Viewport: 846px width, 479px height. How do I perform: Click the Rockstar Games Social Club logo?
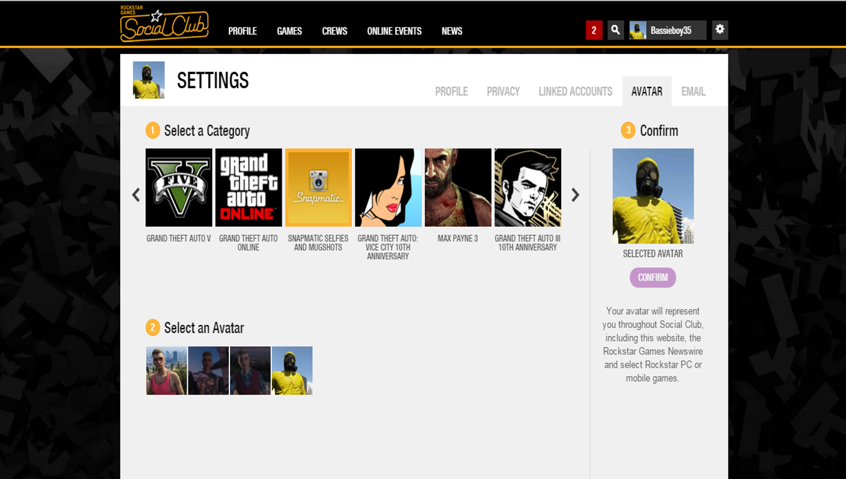pos(164,24)
